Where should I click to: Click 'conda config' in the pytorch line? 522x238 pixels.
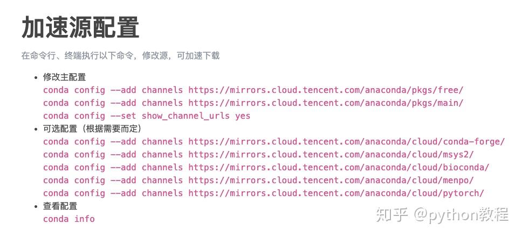coord(74,193)
